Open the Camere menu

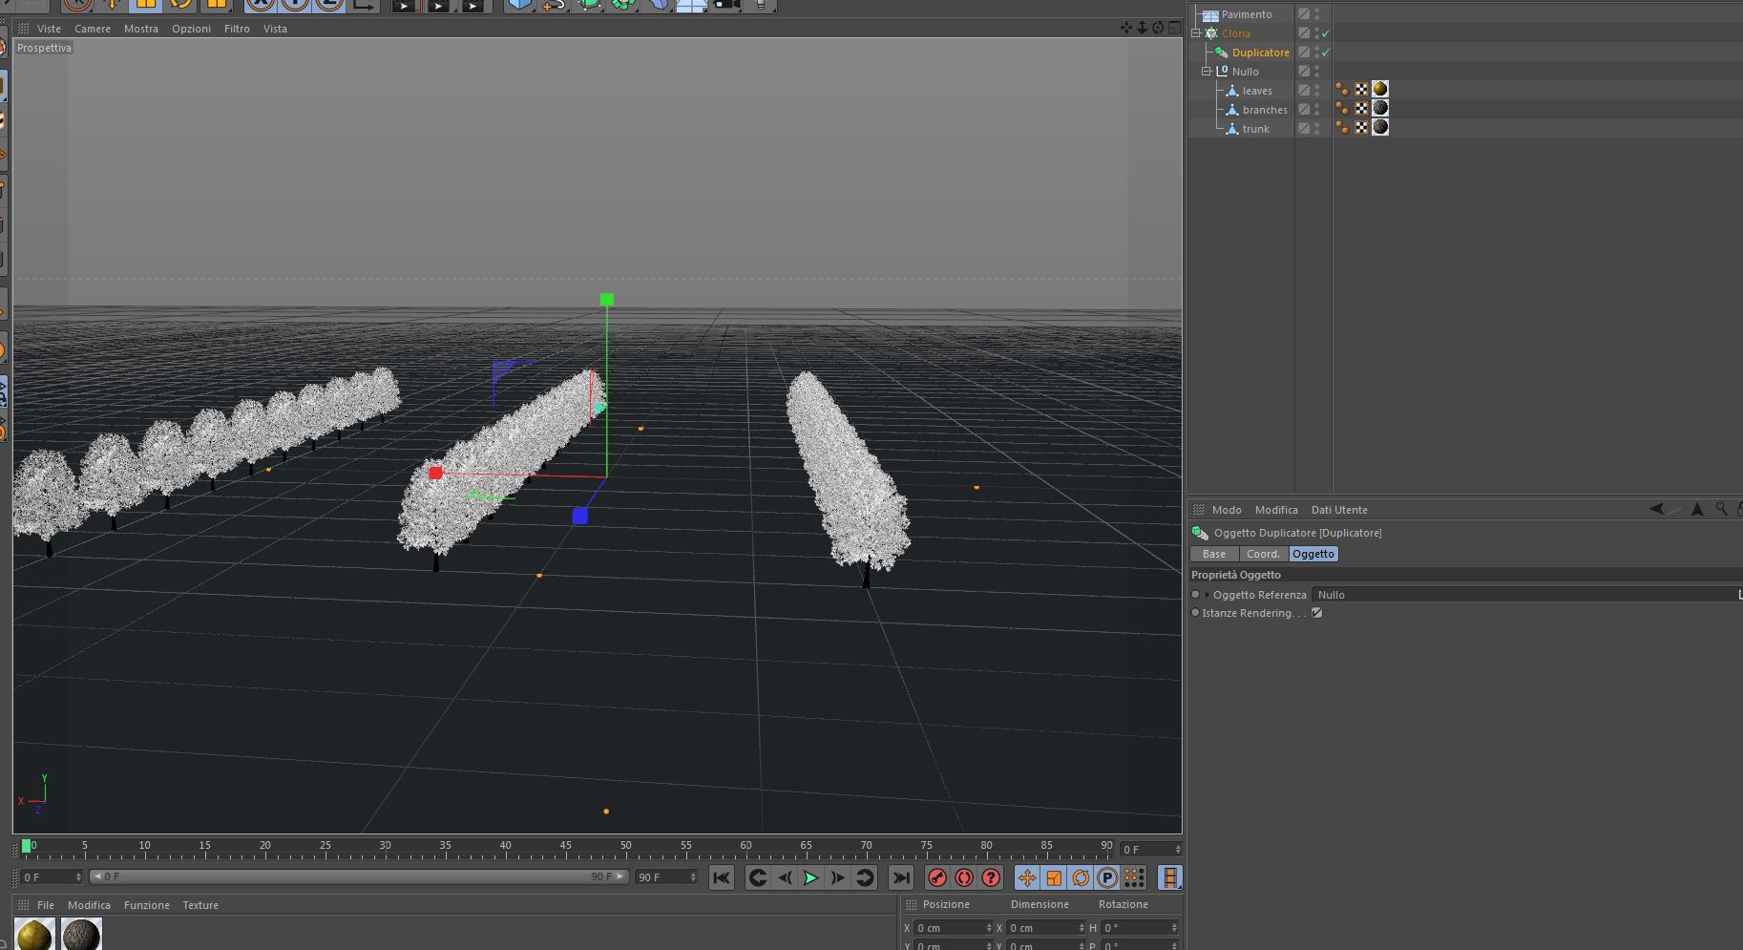[93, 29]
